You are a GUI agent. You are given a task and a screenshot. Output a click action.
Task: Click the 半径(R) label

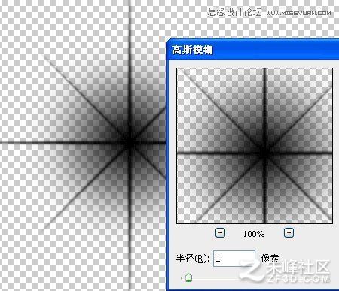(x=192, y=258)
